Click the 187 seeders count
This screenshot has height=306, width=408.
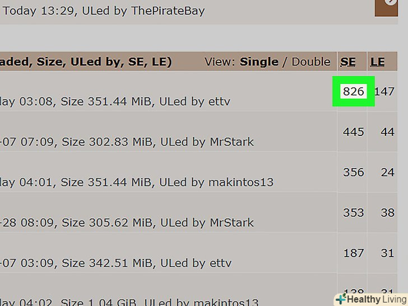pyautogui.click(x=354, y=253)
